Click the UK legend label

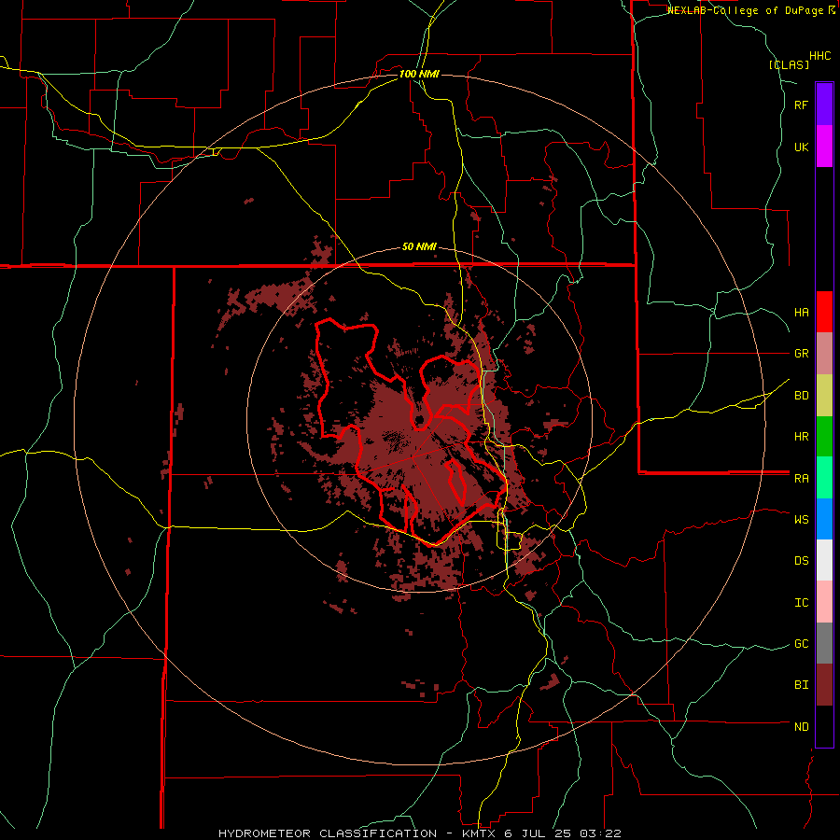coord(801,147)
